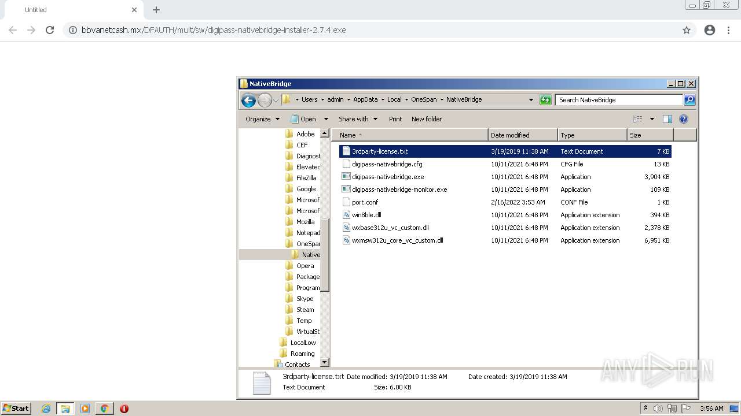Click the Chrome address bar URL
Viewport: 741px width, 416px height.
pyautogui.click(x=214, y=30)
